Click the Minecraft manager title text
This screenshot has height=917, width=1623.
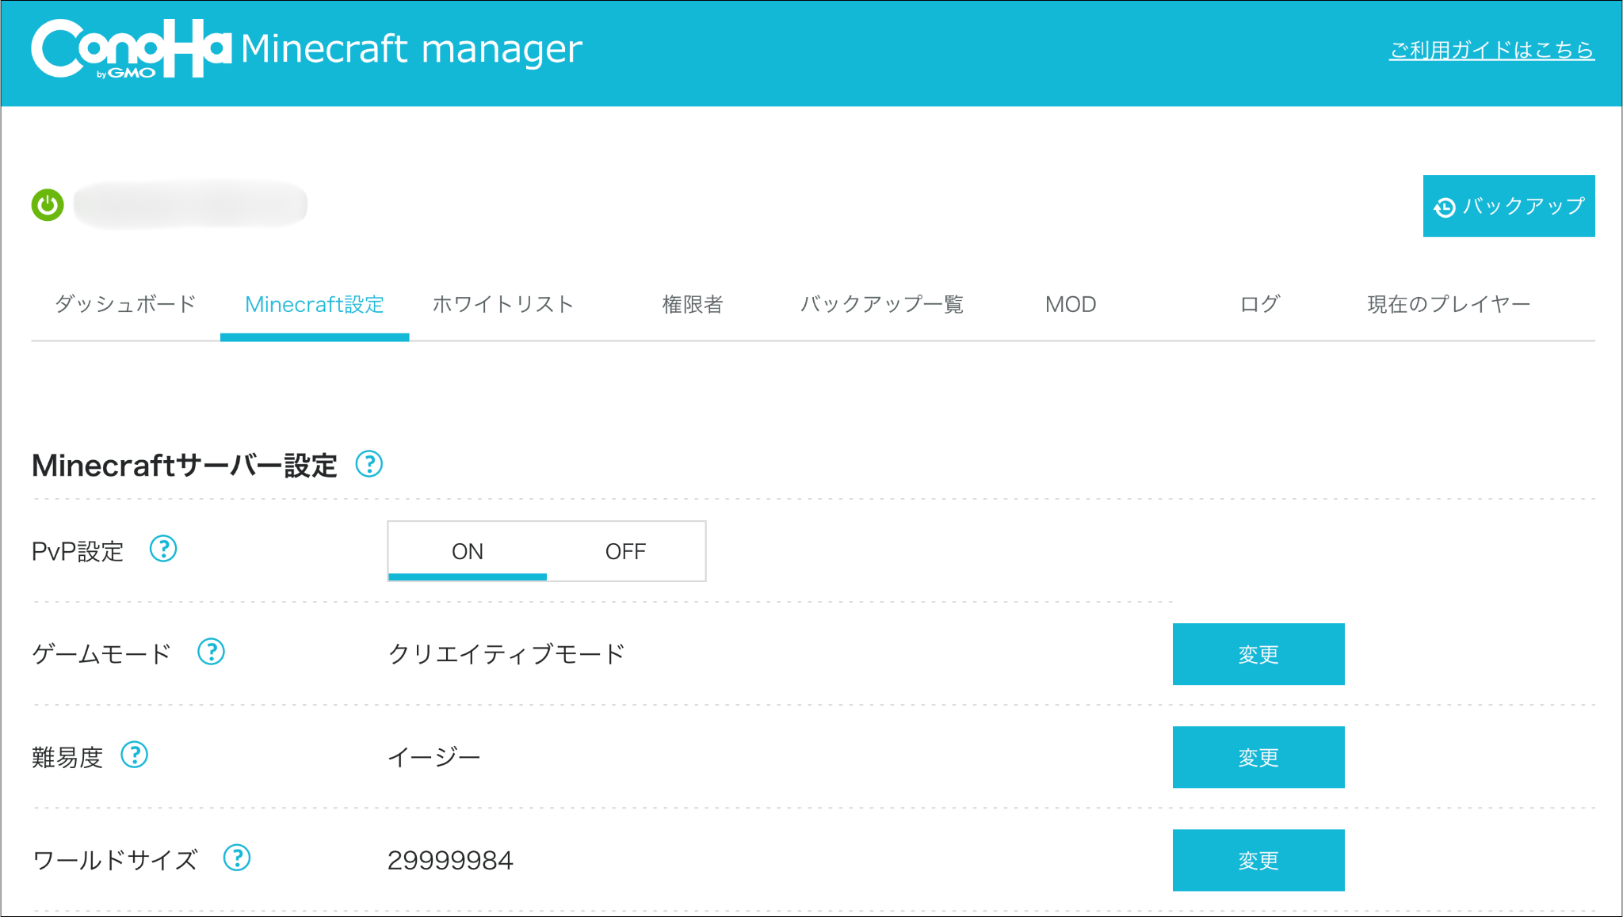point(411,49)
